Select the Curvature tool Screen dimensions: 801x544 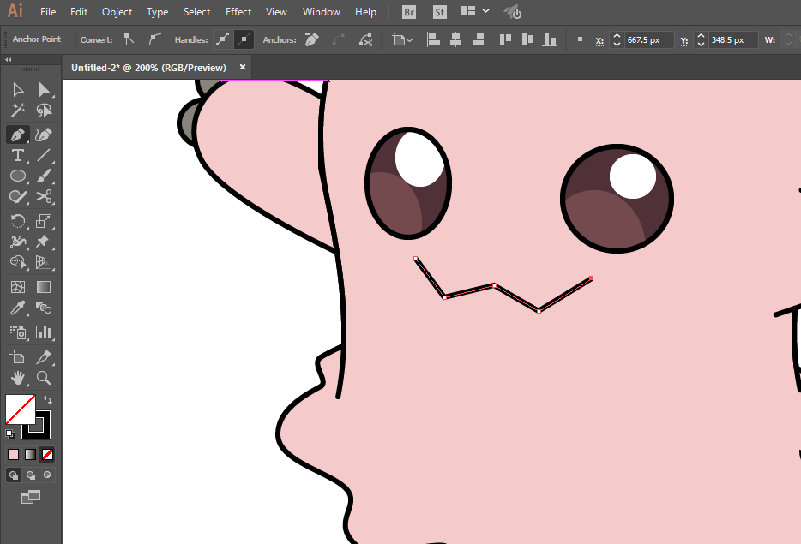pos(44,135)
